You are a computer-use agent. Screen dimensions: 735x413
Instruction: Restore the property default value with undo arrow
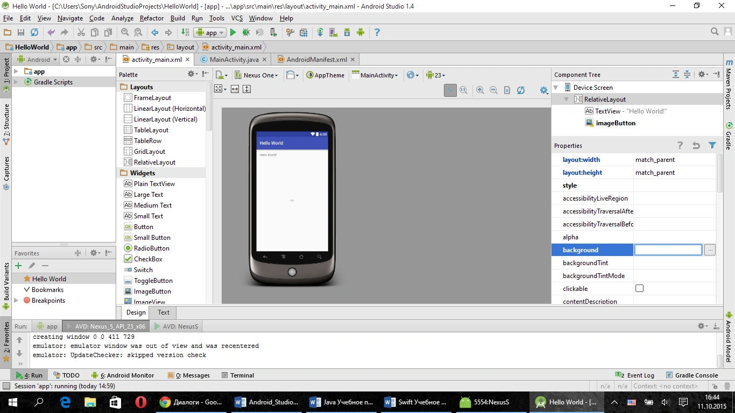click(x=696, y=146)
